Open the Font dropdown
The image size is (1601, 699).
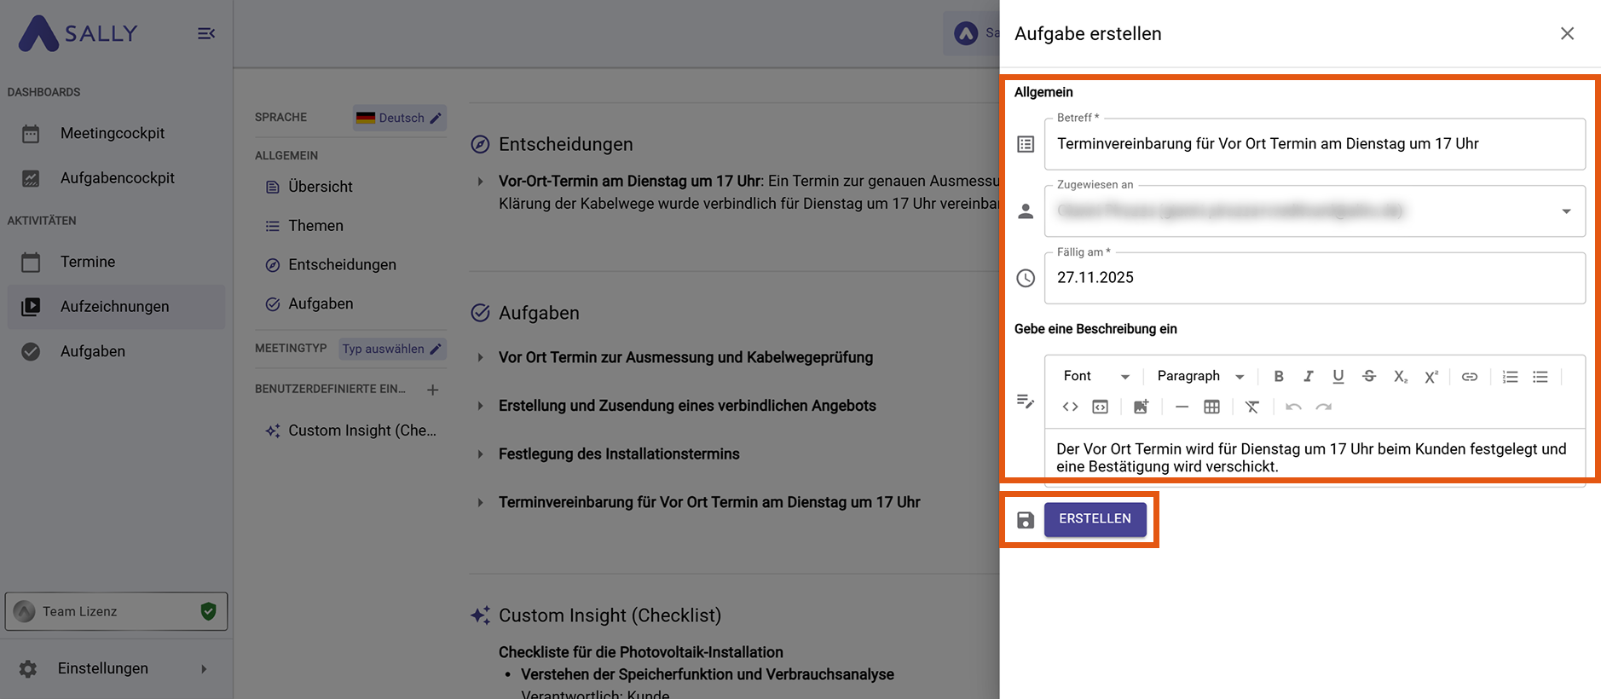[1095, 377]
